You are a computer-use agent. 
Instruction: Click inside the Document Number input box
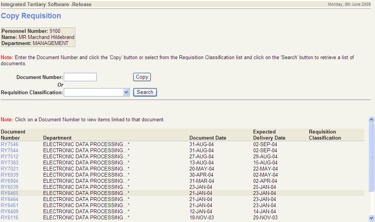click(80, 77)
